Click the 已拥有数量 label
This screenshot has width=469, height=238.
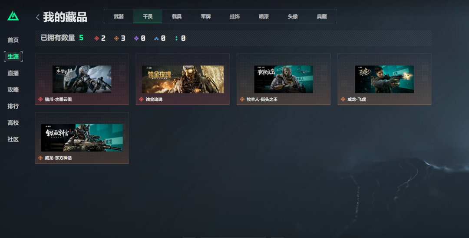[x=58, y=38]
